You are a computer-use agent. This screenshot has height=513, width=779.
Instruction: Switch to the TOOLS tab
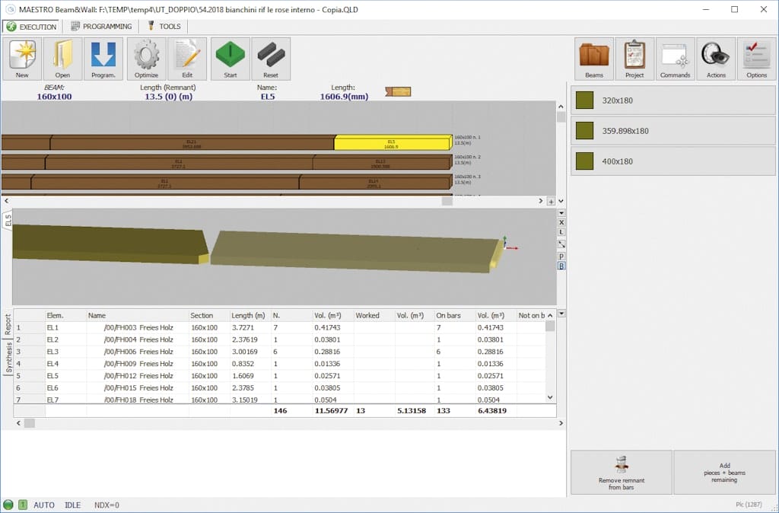(x=164, y=27)
